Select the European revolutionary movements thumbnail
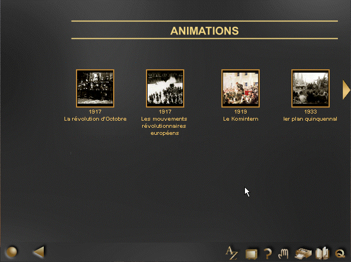The image size is (351, 262). click(165, 88)
